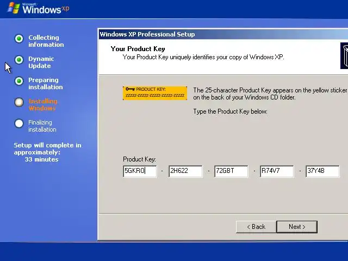Click the "33 minutes" remaining time text

point(41,159)
